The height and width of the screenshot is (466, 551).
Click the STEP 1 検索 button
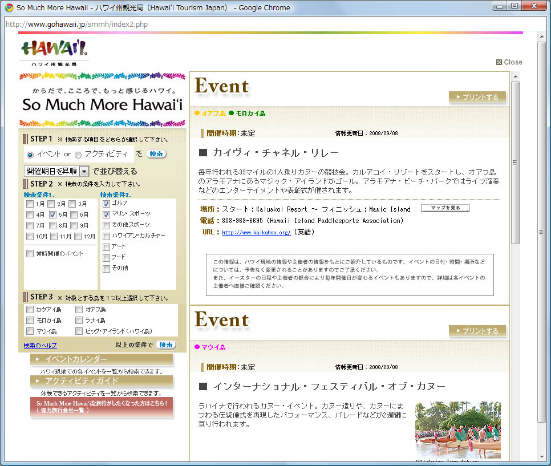156,154
